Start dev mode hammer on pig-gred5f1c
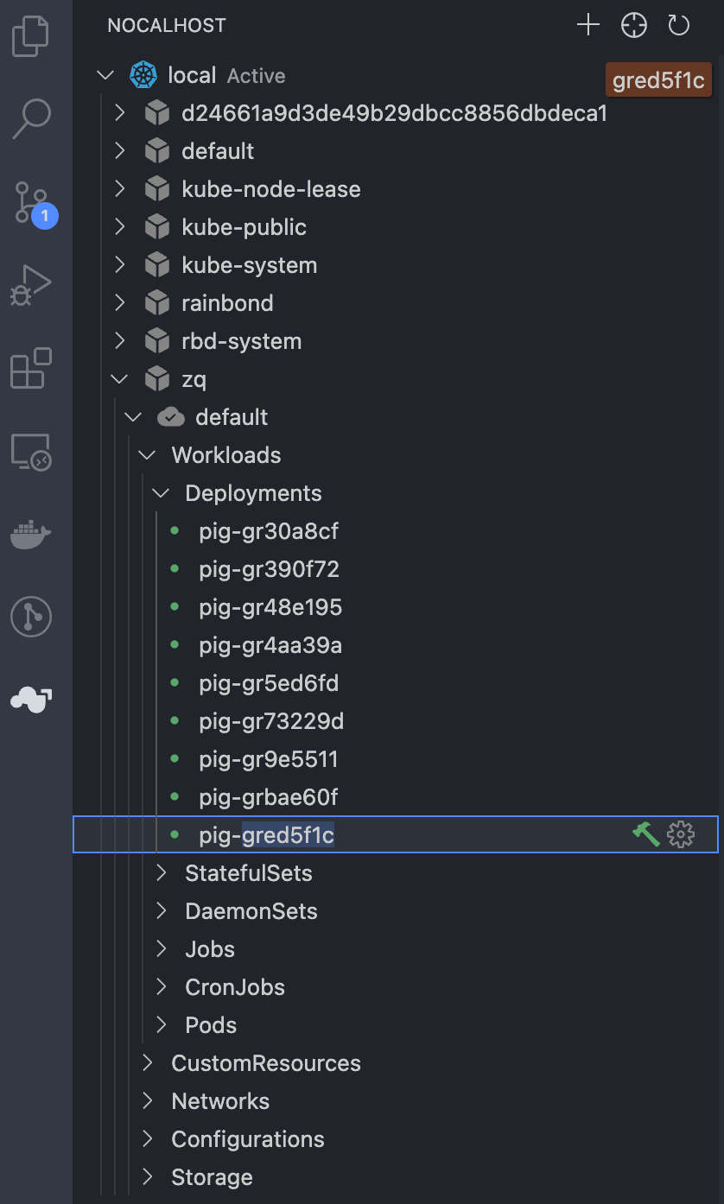Image resolution: width=724 pixels, height=1204 pixels. pos(645,834)
